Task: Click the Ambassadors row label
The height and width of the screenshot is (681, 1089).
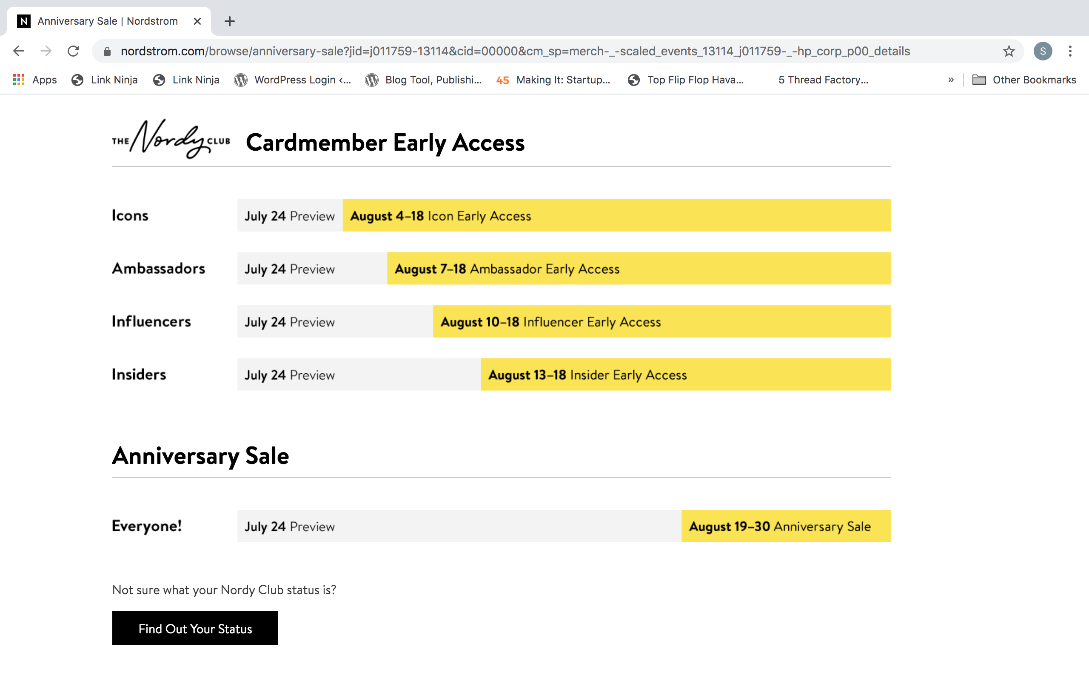Action: pyautogui.click(x=158, y=269)
